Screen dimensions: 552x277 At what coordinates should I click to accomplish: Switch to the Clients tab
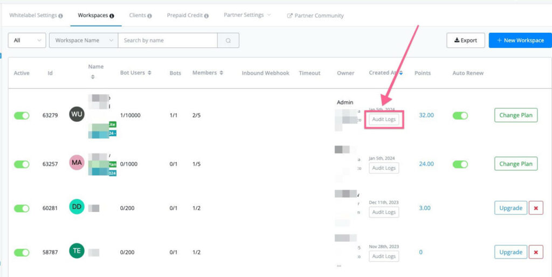coord(140,15)
